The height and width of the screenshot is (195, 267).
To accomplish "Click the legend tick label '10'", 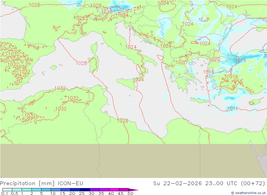I will [x=53, y=193].
